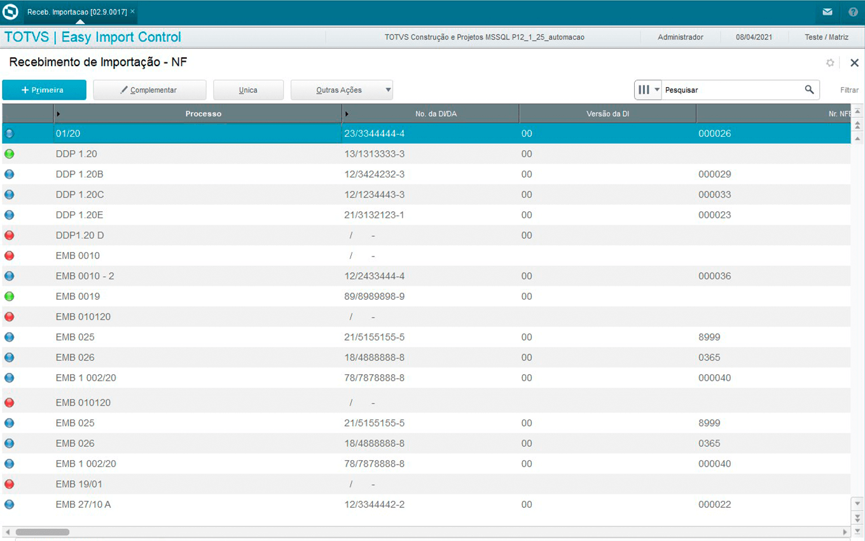Open the mail messages icon
The width and height of the screenshot is (865, 541).
827,12
